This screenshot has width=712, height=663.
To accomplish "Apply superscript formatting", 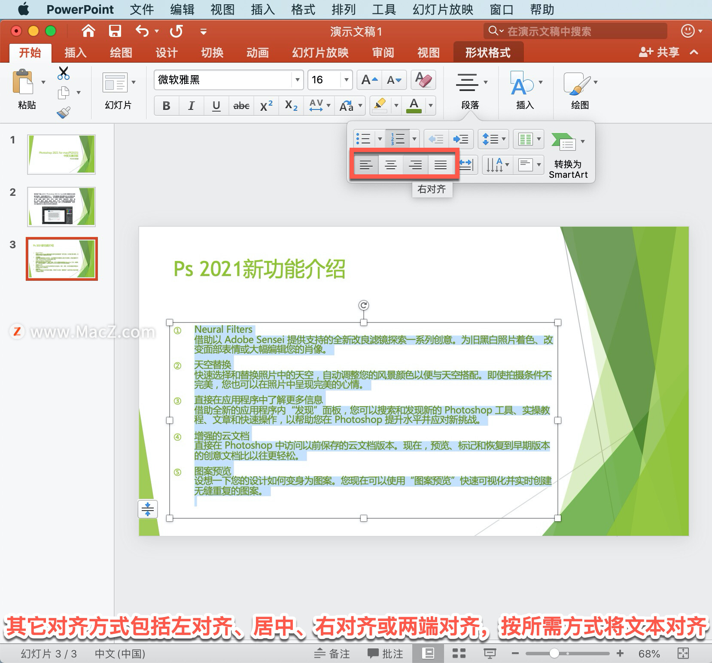I will (266, 106).
